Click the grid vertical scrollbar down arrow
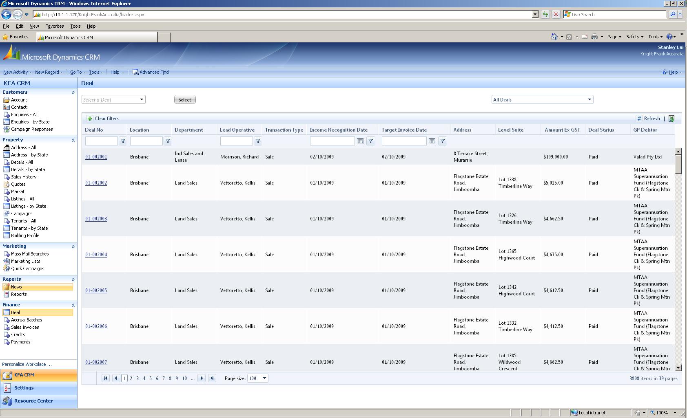The width and height of the screenshot is (687, 418). [678, 368]
